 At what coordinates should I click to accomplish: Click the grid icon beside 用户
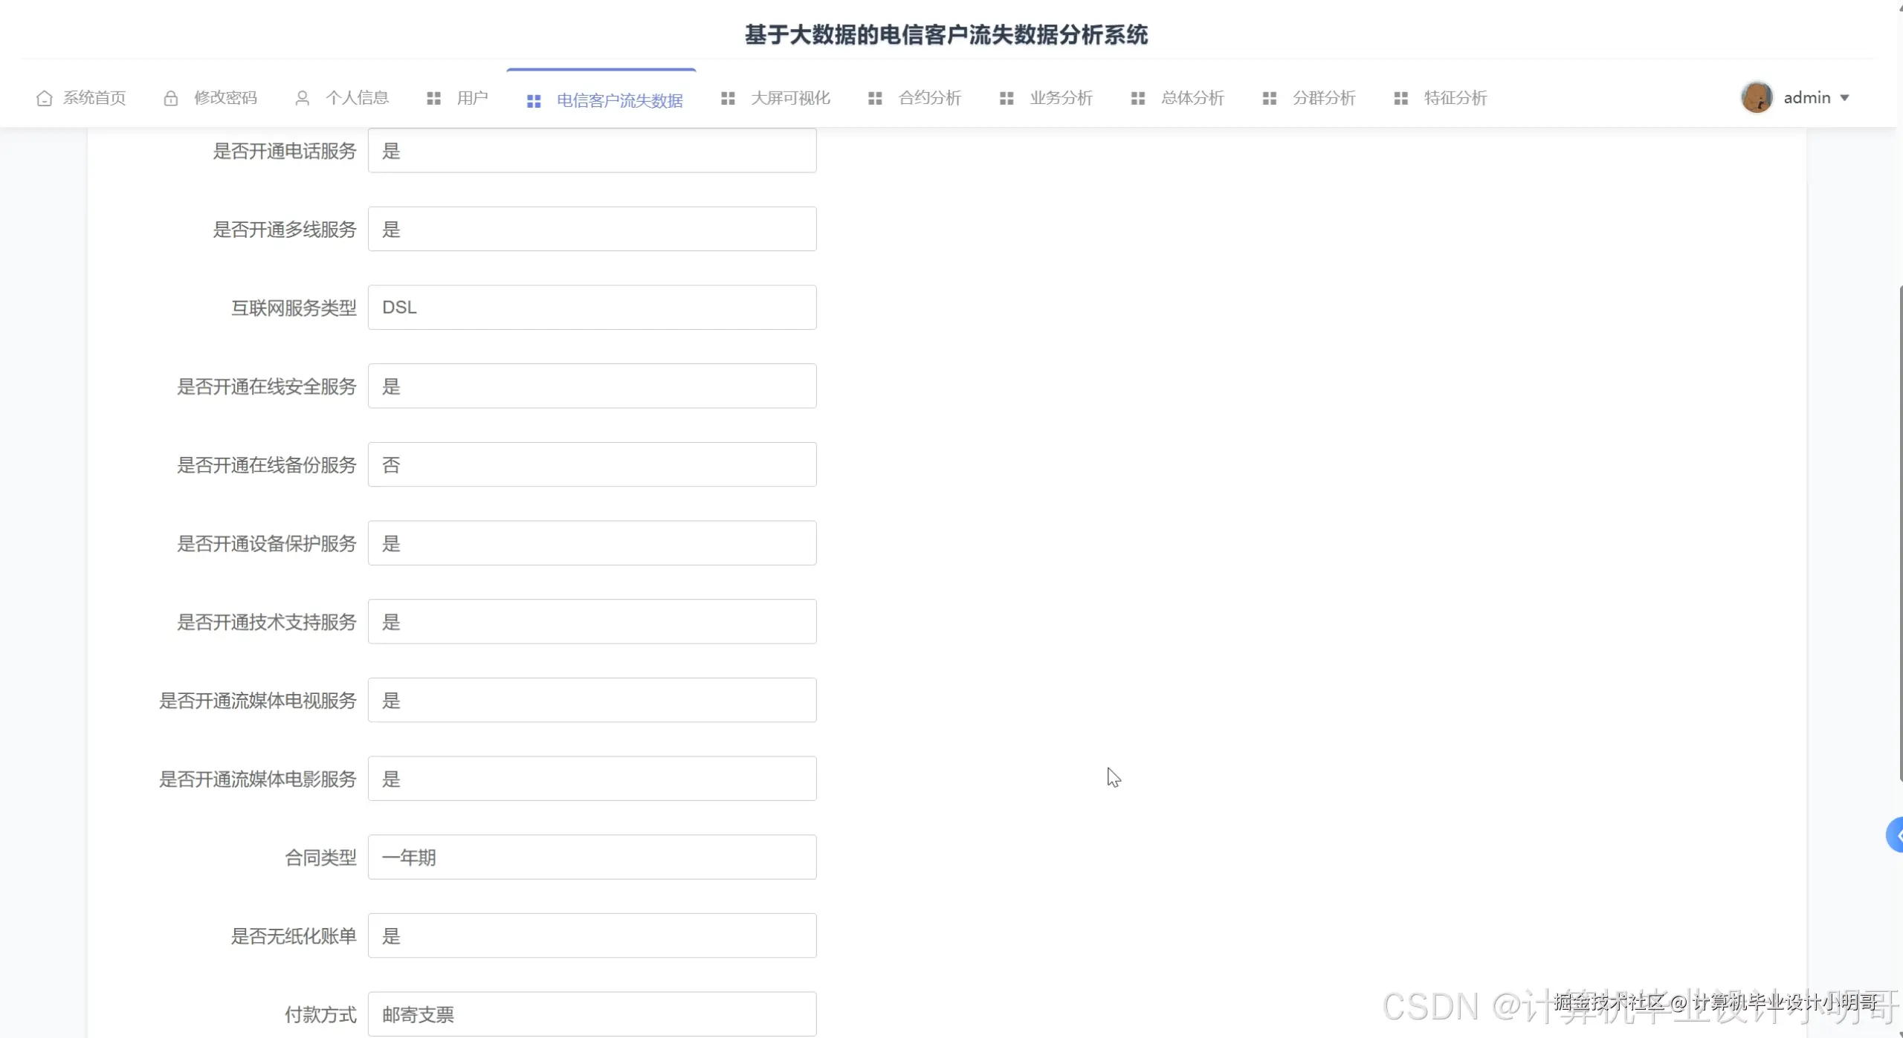pos(434,97)
